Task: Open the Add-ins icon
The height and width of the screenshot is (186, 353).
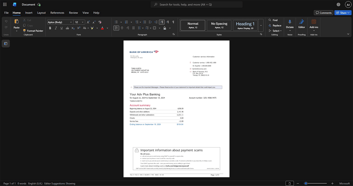Action: coord(314,22)
